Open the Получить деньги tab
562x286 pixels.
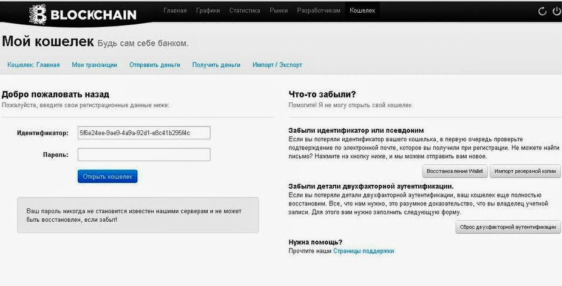pyautogui.click(x=216, y=65)
